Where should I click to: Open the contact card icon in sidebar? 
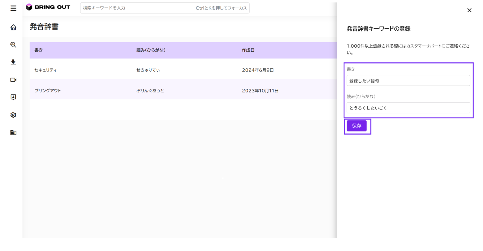coord(13,97)
